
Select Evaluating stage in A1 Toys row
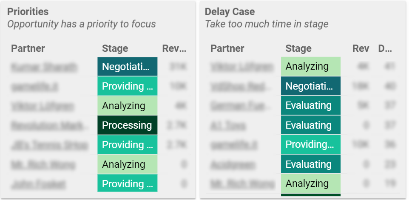point(311,125)
